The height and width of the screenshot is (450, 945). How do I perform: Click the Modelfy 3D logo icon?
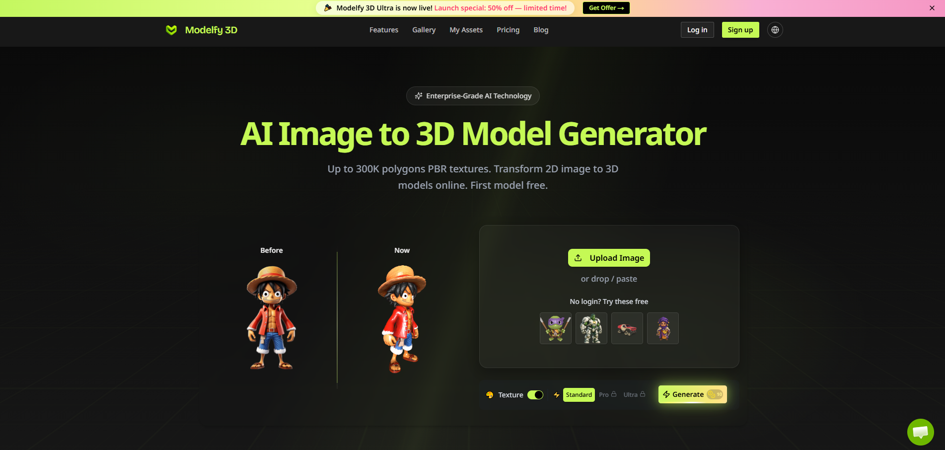pyautogui.click(x=171, y=30)
